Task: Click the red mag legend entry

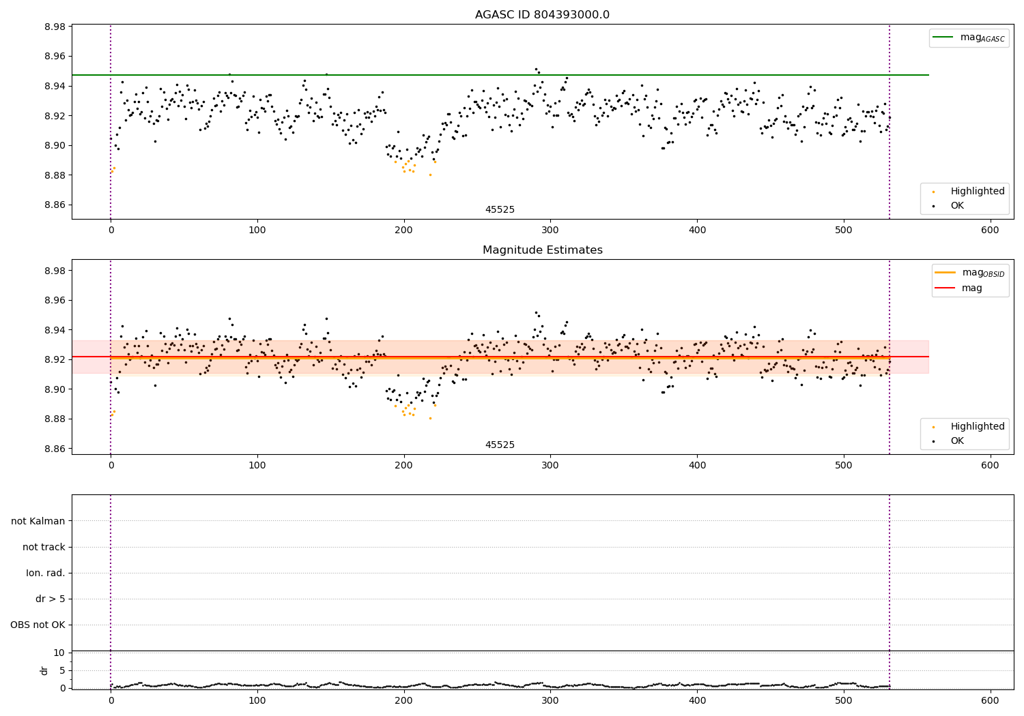Action: coord(959,288)
